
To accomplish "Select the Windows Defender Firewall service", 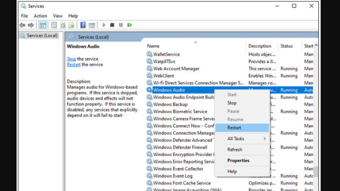I will click(x=180, y=147).
